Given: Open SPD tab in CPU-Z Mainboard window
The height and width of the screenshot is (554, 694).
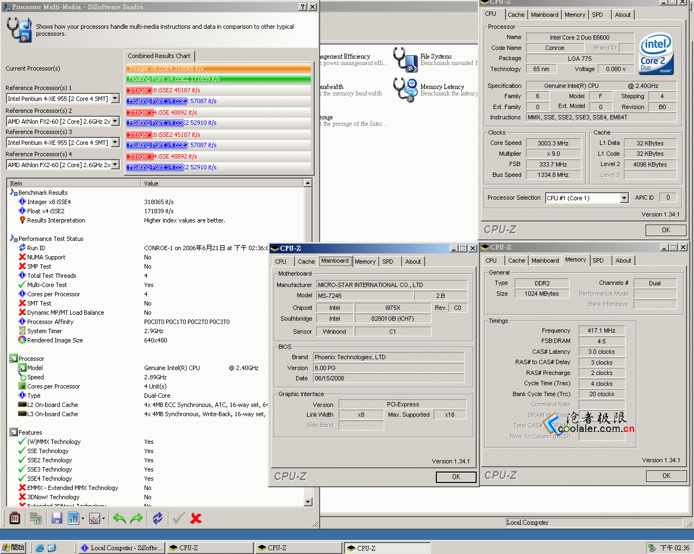Looking at the screenshot, I should tap(387, 262).
